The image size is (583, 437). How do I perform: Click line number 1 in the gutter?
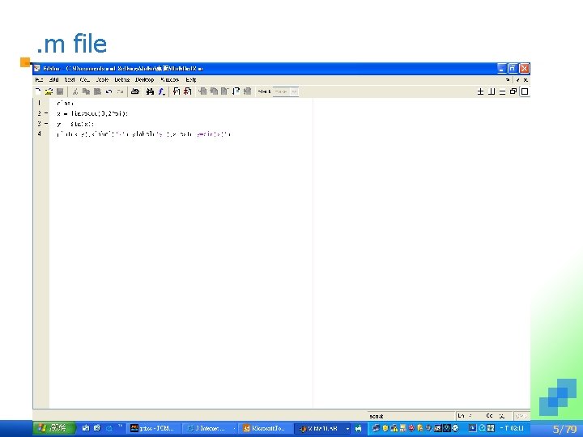[x=39, y=103]
